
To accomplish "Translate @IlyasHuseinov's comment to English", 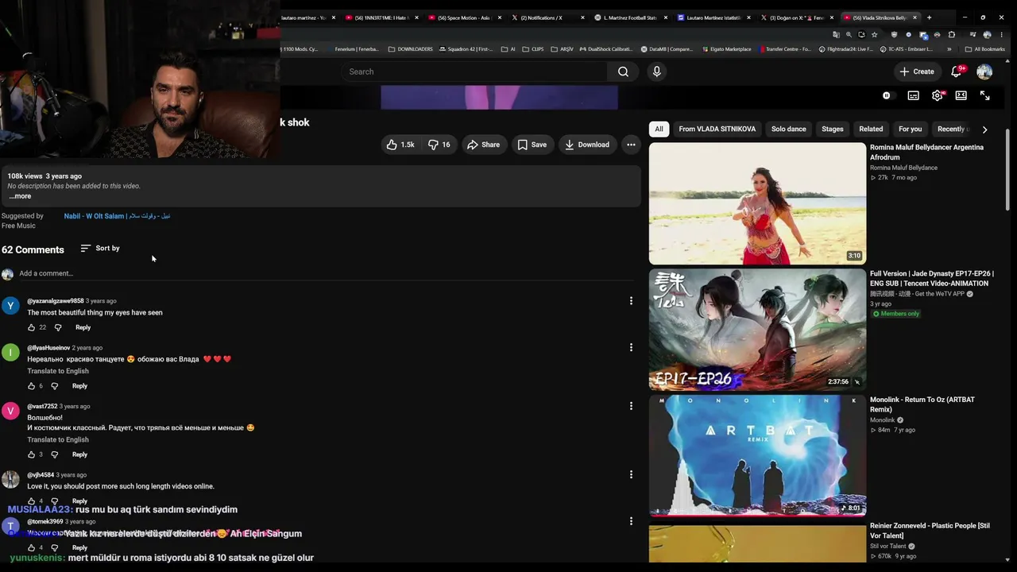I will point(58,371).
